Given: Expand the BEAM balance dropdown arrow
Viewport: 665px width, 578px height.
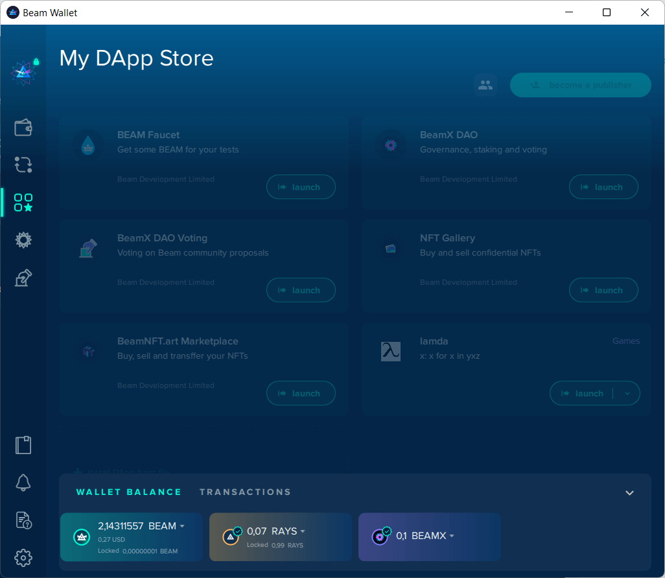Looking at the screenshot, I should pyautogui.click(x=182, y=526).
